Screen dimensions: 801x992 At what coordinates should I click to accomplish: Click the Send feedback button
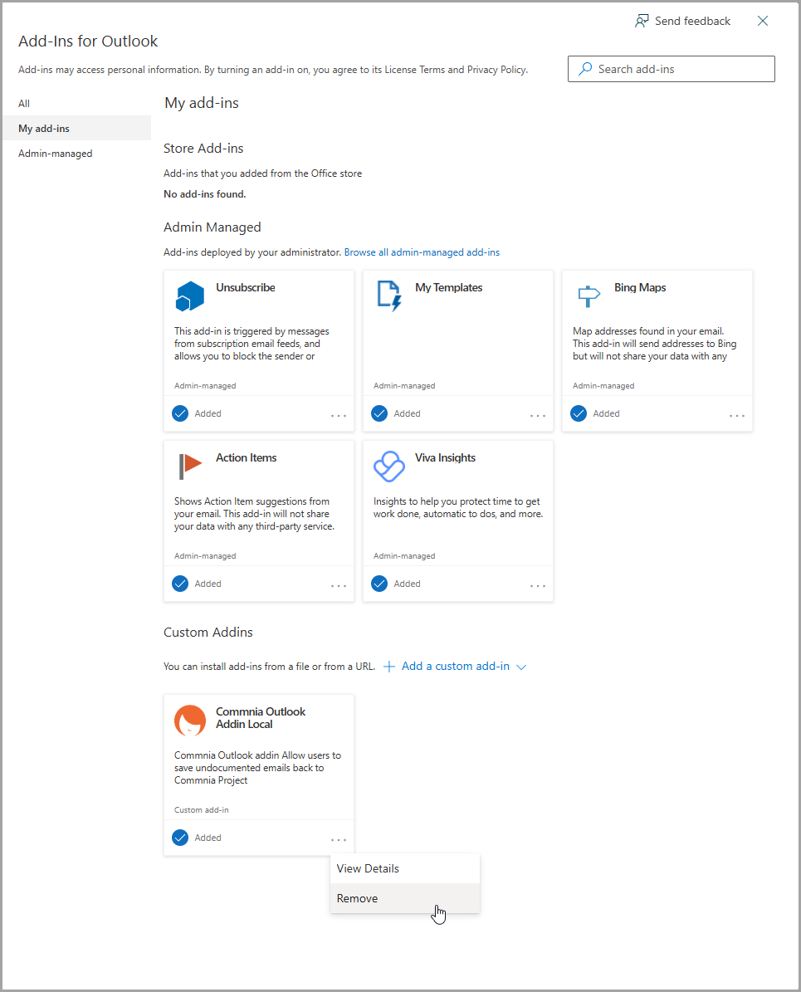coord(682,21)
